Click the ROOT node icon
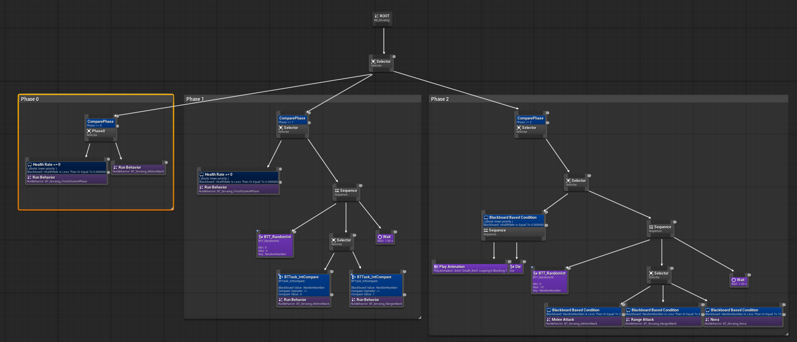 tap(377, 16)
